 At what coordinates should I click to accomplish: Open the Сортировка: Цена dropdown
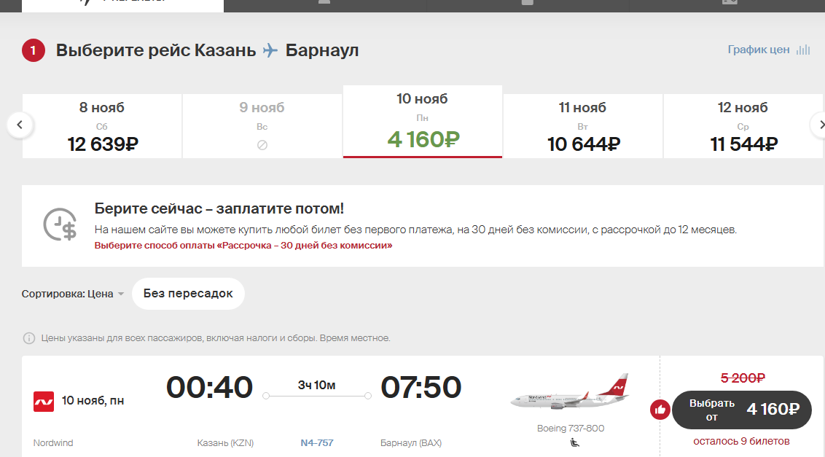click(73, 294)
